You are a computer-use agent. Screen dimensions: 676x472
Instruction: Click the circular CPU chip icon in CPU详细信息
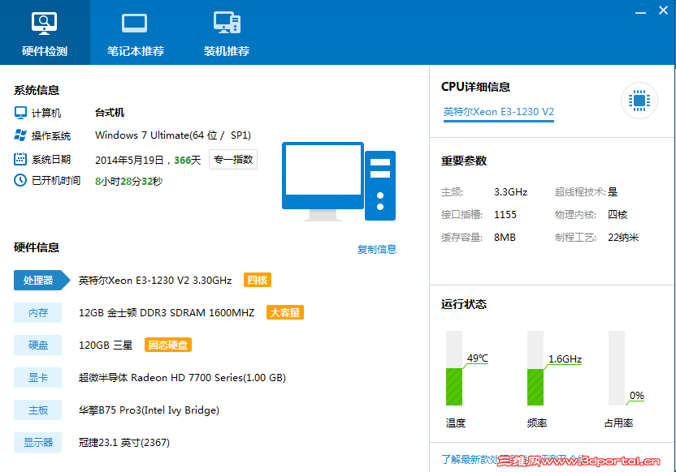click(x=639, y=101)
